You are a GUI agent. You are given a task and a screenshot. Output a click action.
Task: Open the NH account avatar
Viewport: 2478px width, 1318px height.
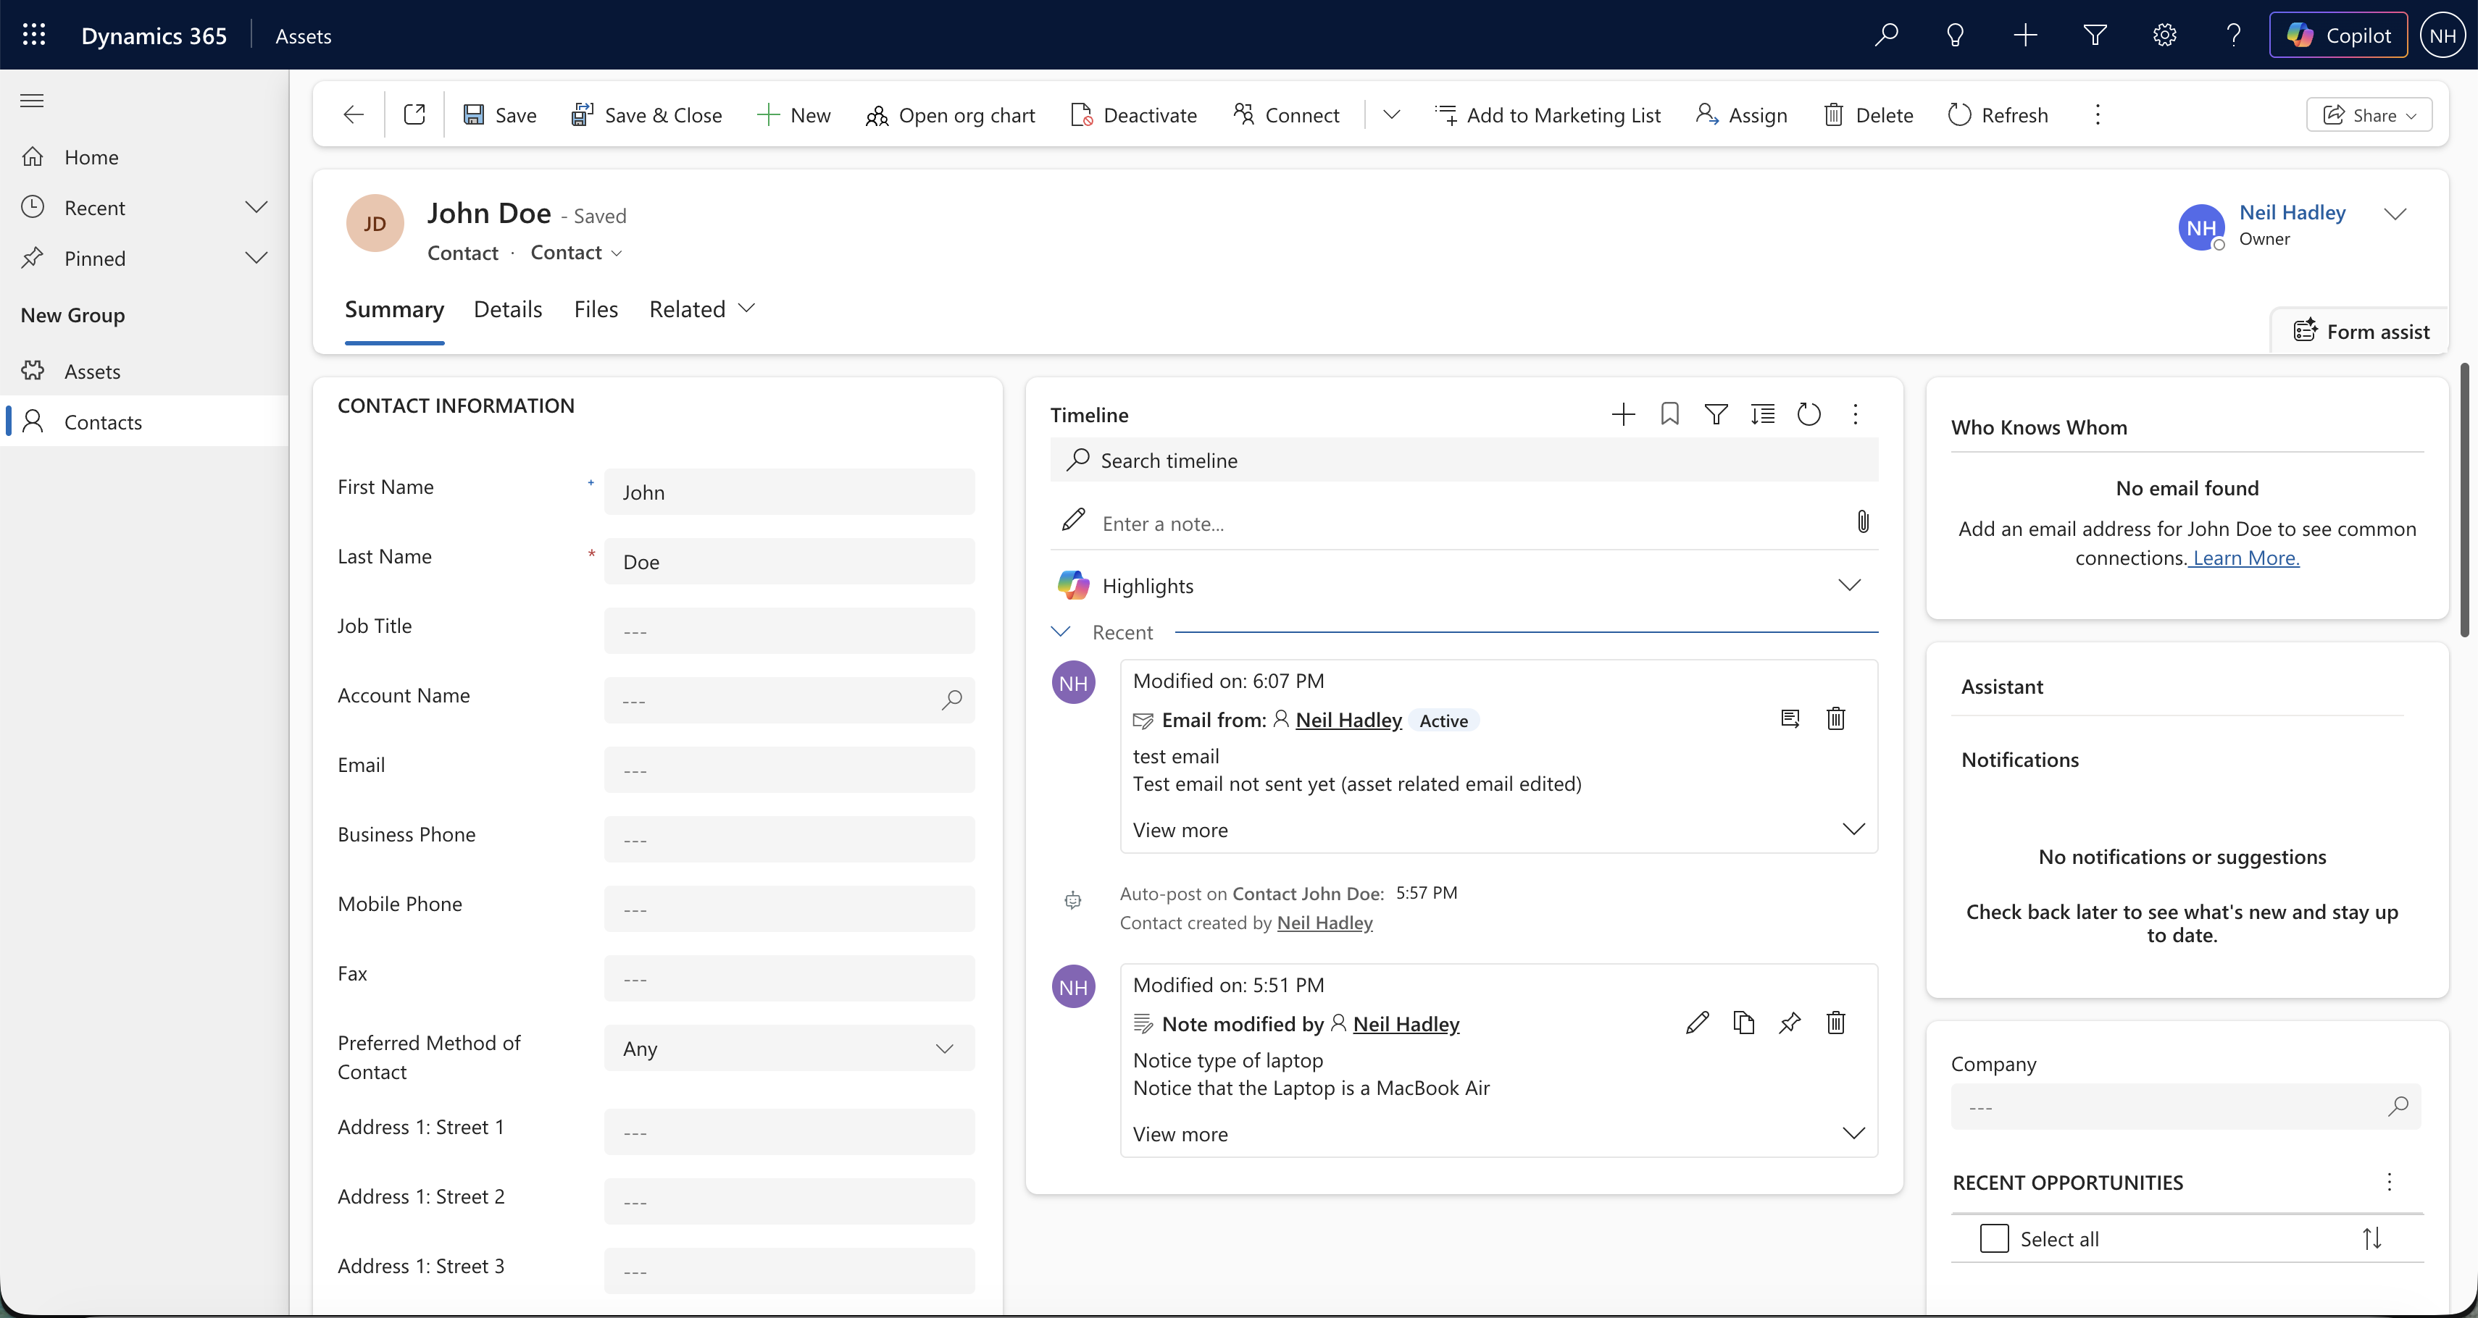[2443, 35]
